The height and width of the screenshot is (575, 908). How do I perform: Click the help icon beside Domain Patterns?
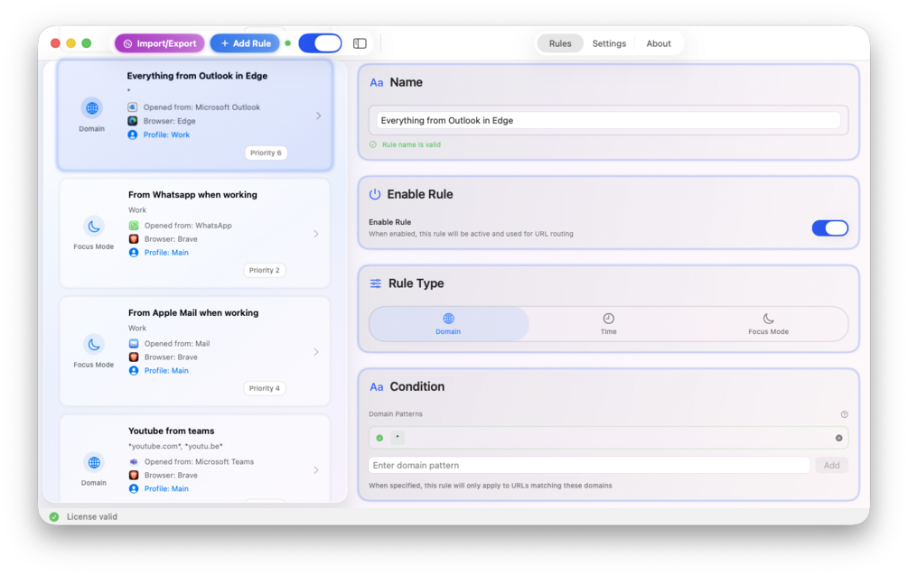pyautogui.click(x=844, y=414)
